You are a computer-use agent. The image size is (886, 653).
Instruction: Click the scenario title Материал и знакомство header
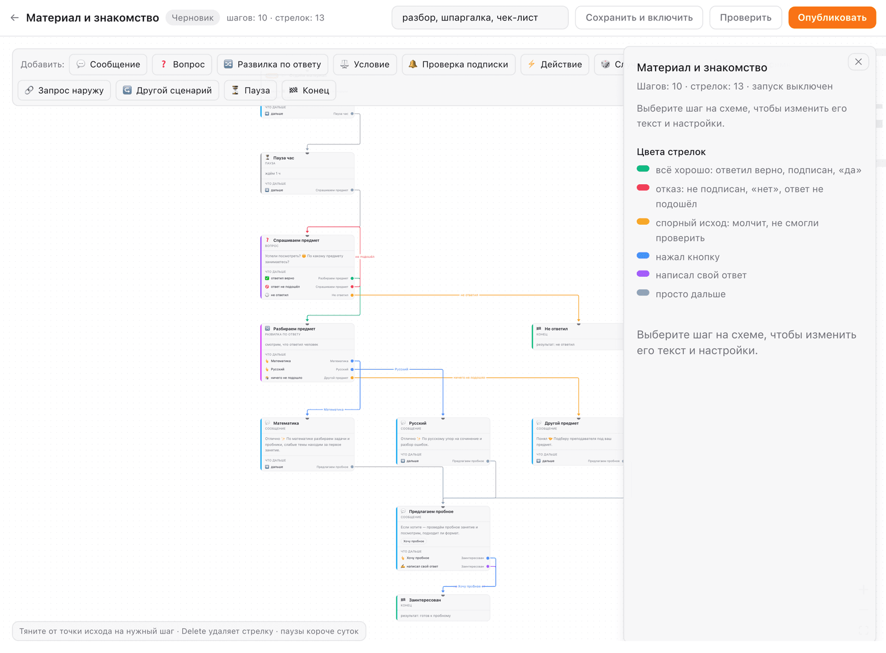[x=92, y=18]
